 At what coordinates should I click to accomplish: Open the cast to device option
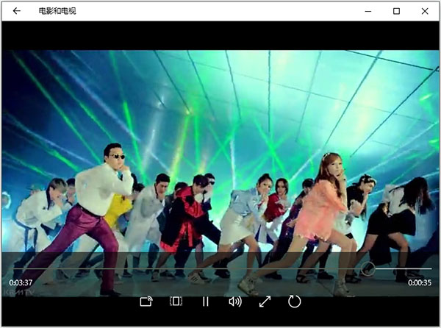point(146,302)
